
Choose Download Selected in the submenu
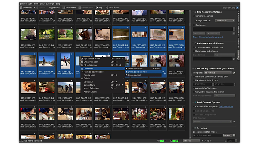click(137, 72)
